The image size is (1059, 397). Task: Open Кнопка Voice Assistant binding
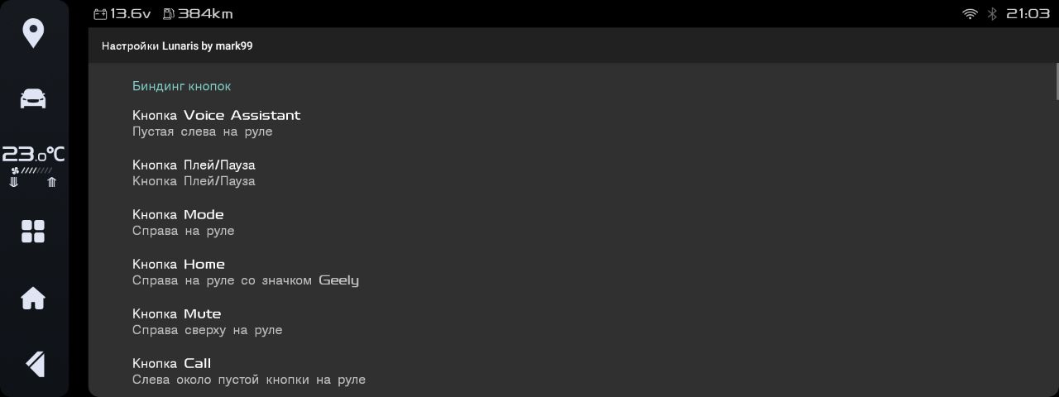click(572, 122)
